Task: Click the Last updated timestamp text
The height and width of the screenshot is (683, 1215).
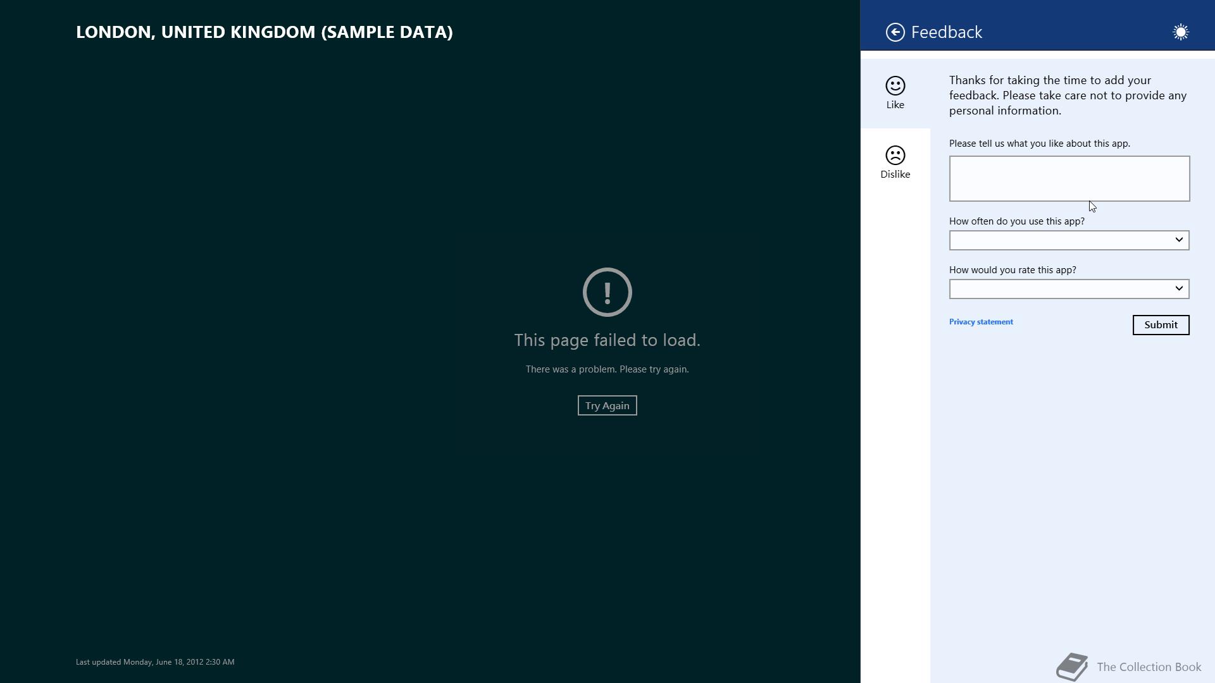Action: (x=155, y=662)
